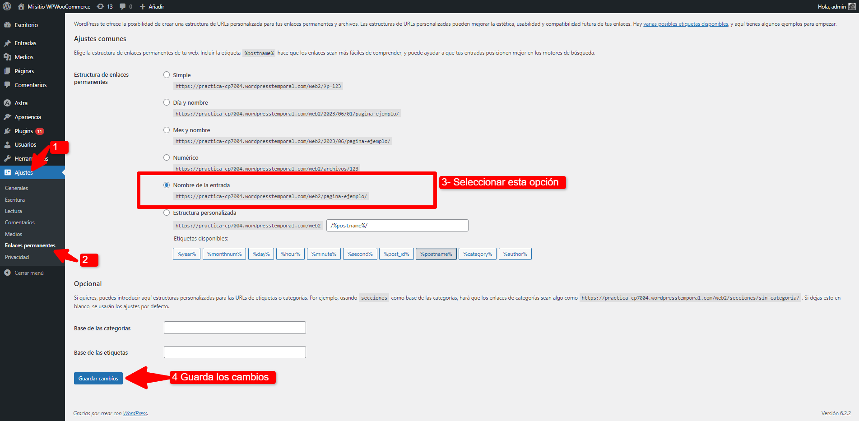Open Lectura settings submenu
This screenshot has height=421, width=859.
(x=14, y=211)
